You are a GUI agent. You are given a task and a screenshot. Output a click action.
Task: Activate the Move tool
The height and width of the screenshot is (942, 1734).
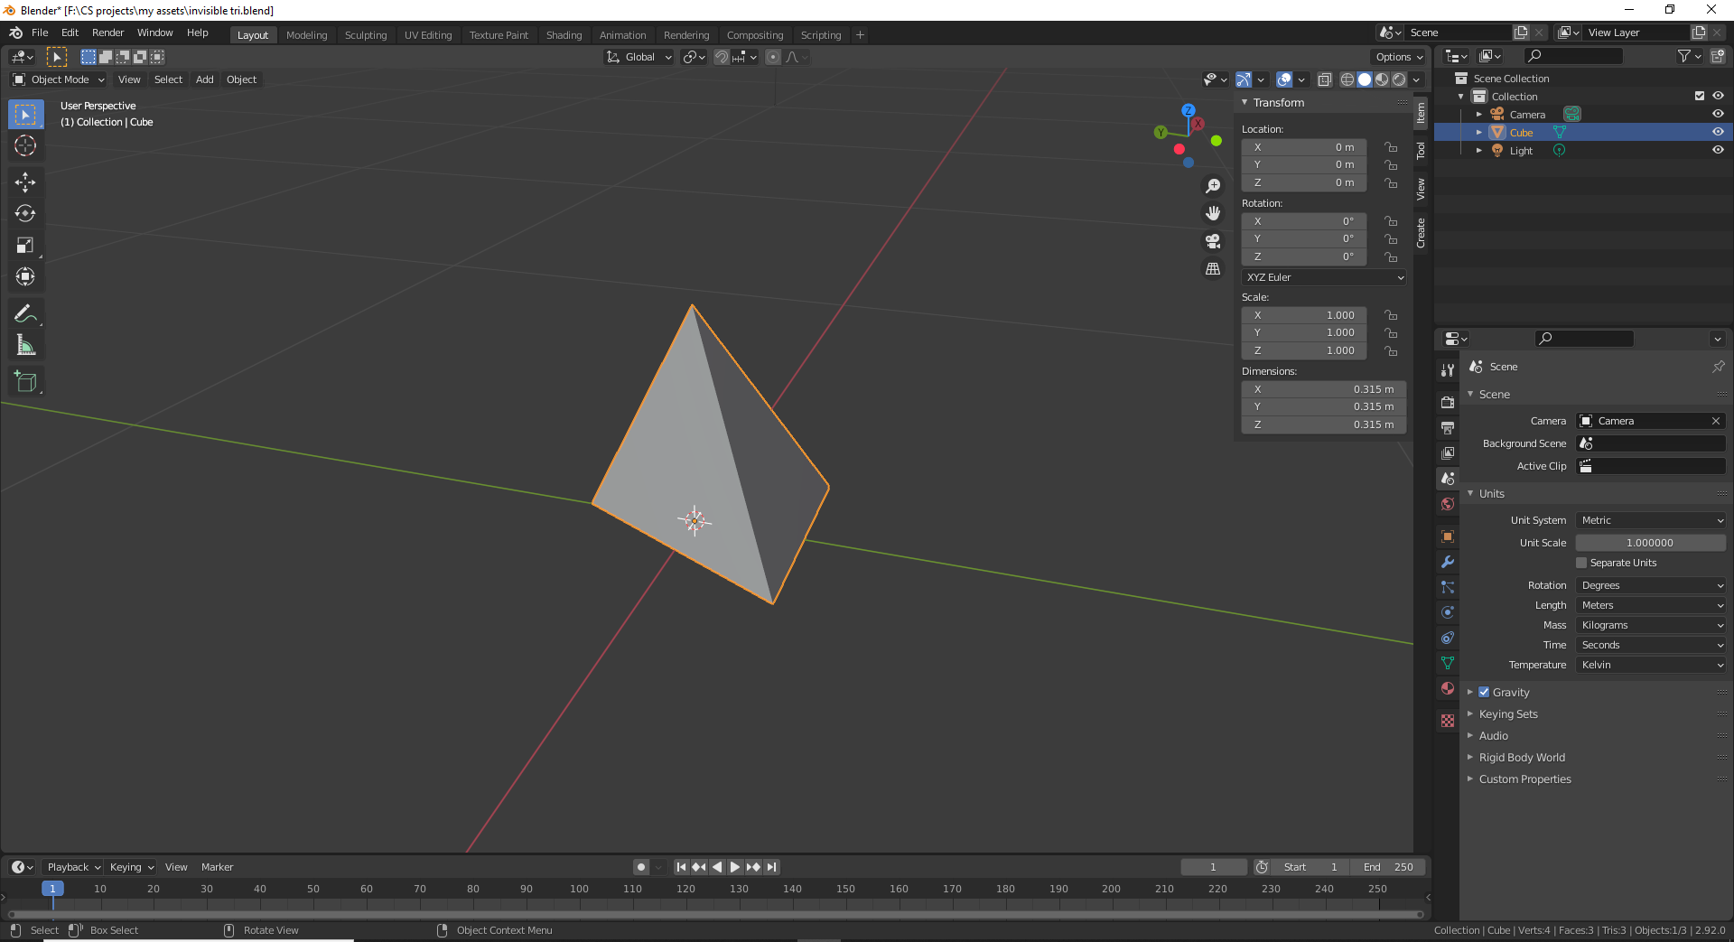(x=25, y=182)
